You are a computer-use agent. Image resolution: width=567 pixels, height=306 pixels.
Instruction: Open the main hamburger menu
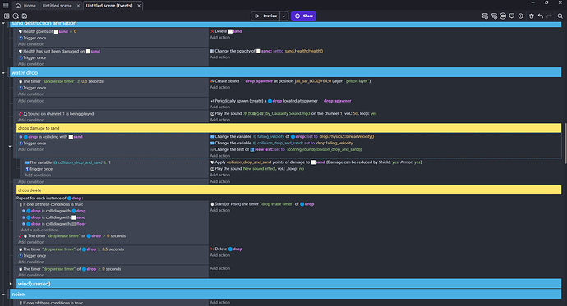click(x=6, y=6)
